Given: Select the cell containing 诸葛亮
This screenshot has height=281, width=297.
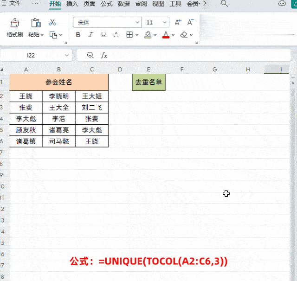Looking at the screenshot, I should click(59, 130).
